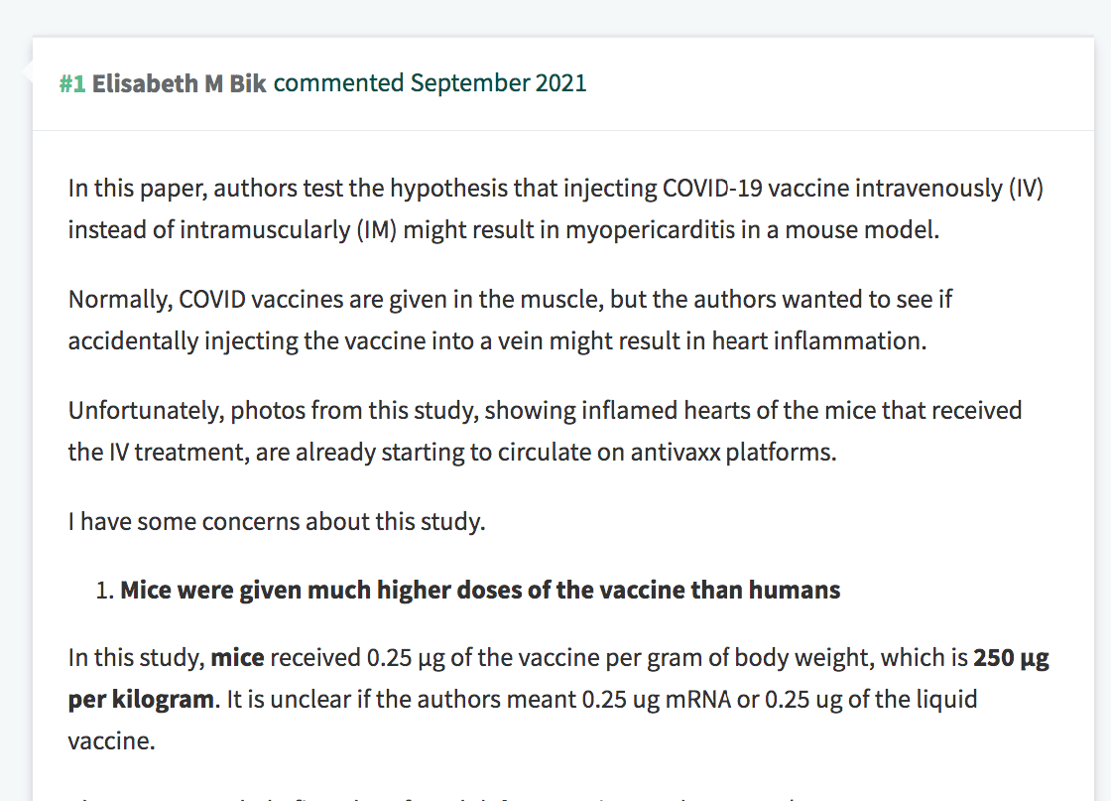Click the bold text 'per kilogram'
The height and width of the screenshot is (801, 1111).
tap(141, 701)
